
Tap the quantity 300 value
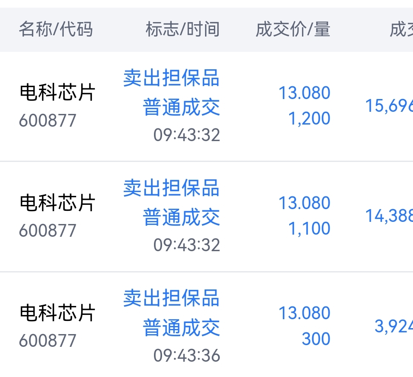pyautogui.click(x=316, y=339)
